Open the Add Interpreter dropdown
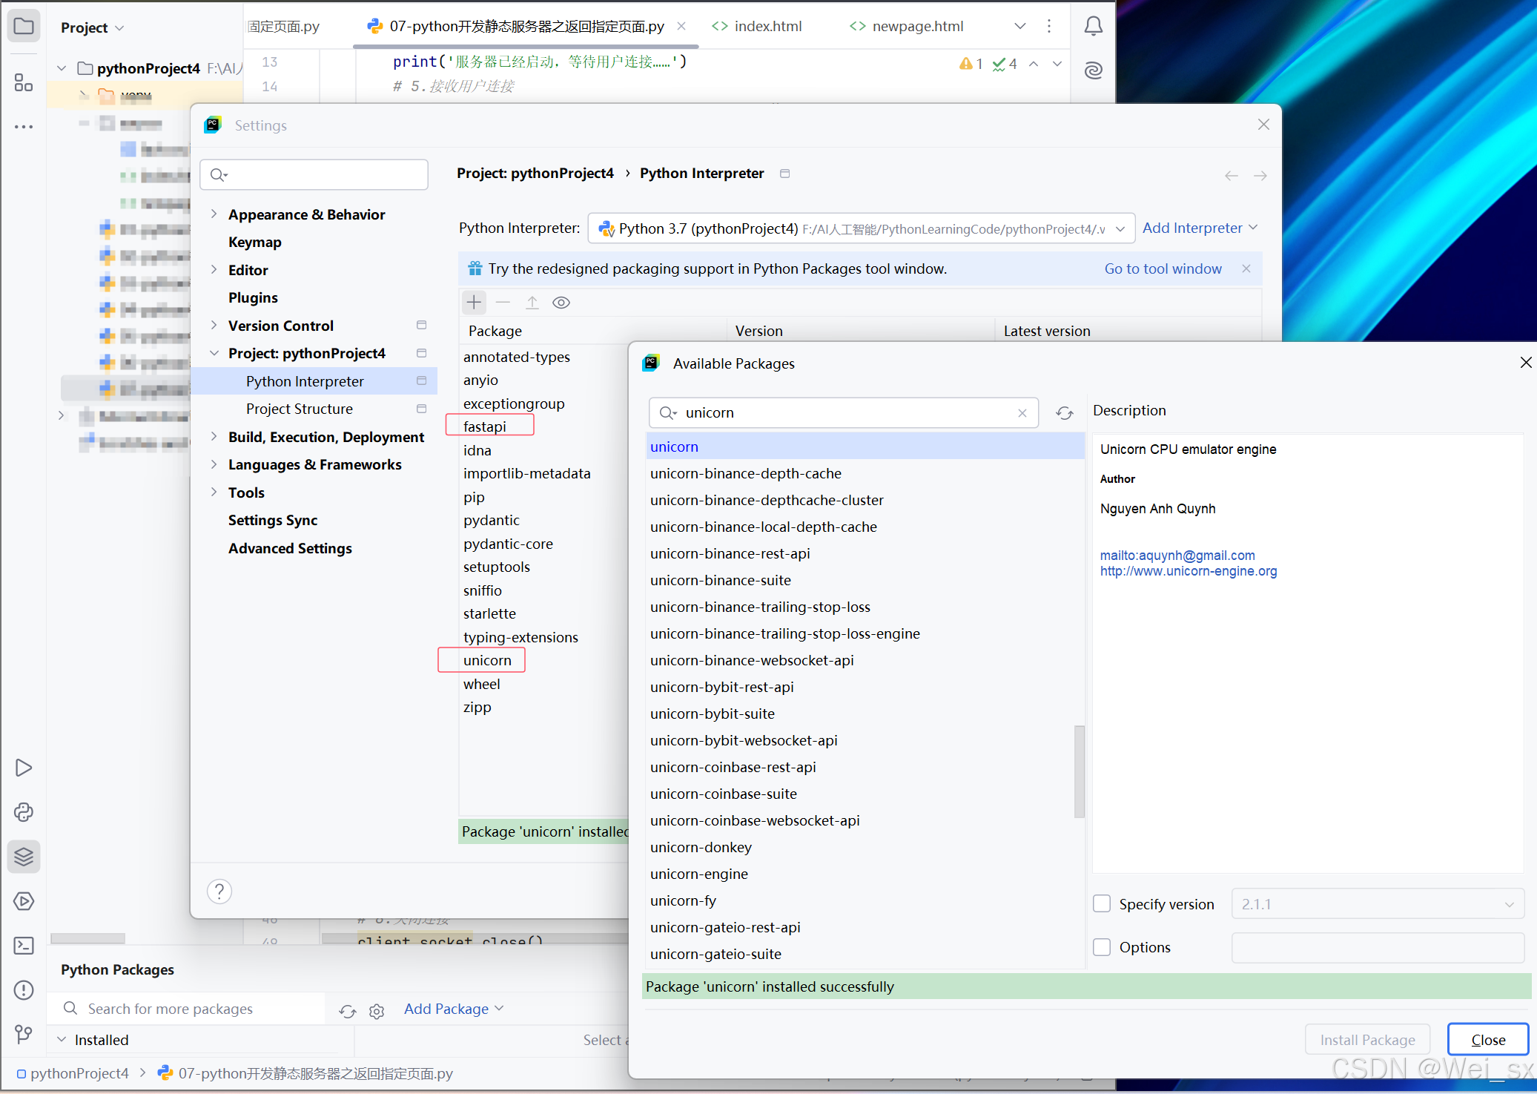 pos(1200,228)
